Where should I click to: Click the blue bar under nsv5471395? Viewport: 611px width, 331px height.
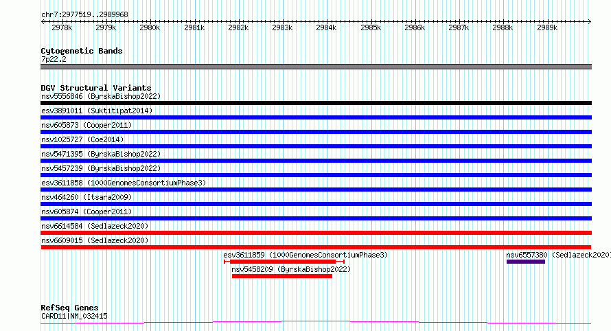click(316, 161)
